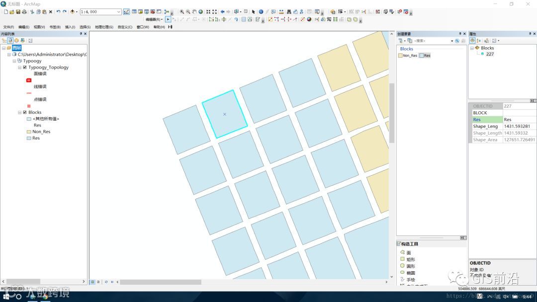Go back to previous extent arrow

[x=222, y=11]
